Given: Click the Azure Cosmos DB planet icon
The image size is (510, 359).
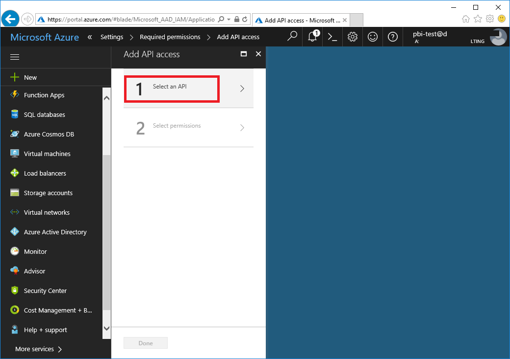Looking at the screenshot, I should click(15, 134).
